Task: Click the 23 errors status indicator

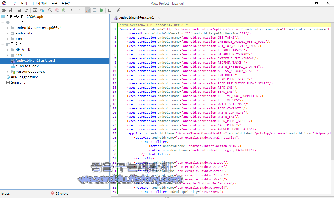Action: click(62, 194)
